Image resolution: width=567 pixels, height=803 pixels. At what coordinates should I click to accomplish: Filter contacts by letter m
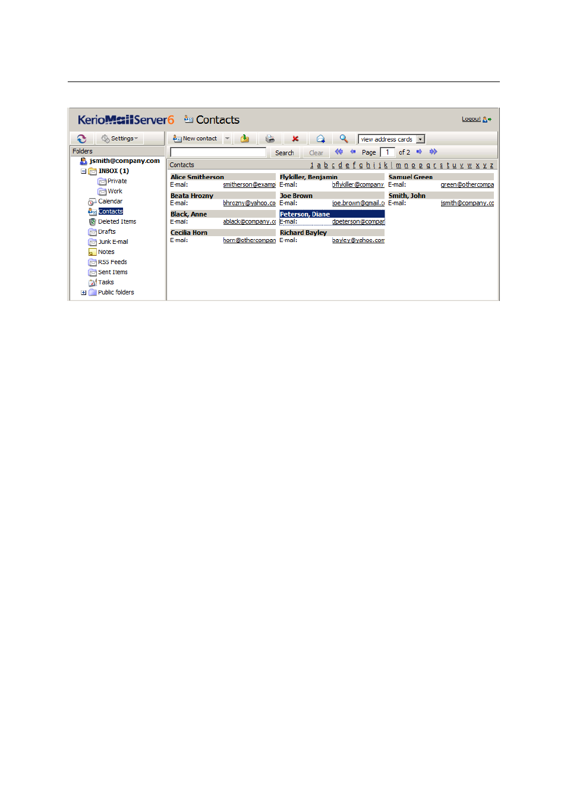pyautogui.click(x=398, y=165)
